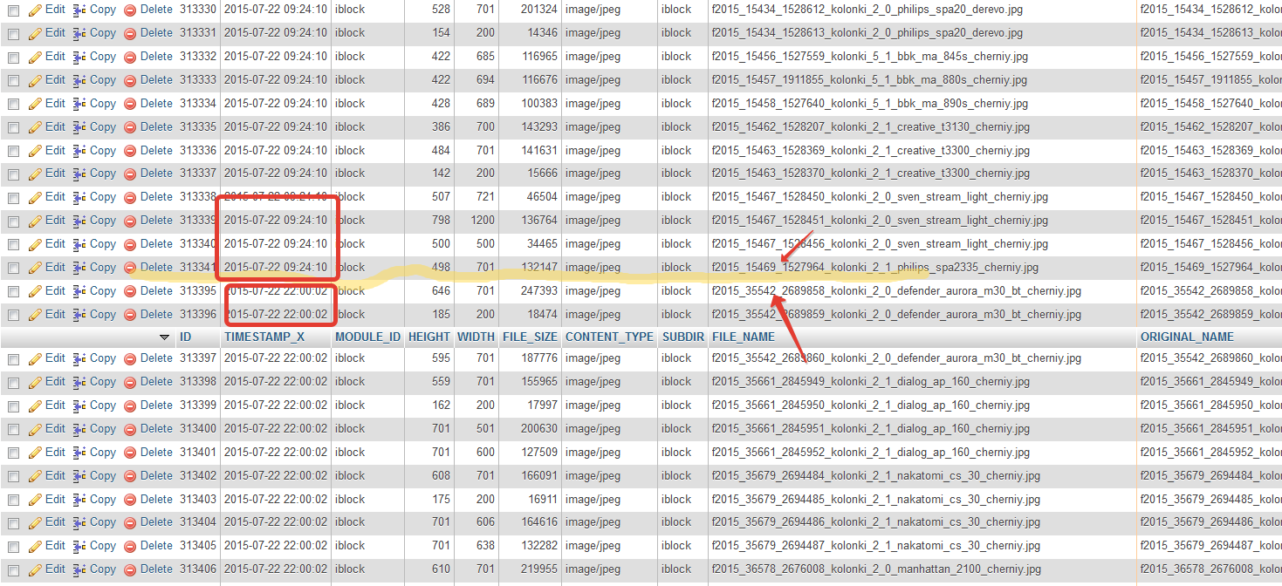The height and width of the screenshot is (586, 1282).
Task: Check the box for row 313404
Action: click(x=13, y=523)
